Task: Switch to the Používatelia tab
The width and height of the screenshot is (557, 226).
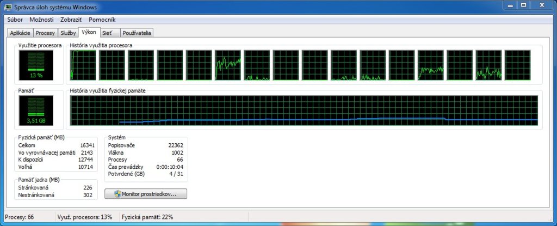Action: tap(137, 33)
